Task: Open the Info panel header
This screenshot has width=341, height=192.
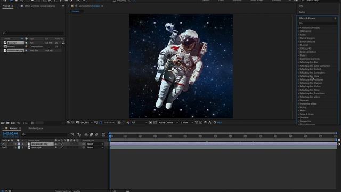Action: click(301, 6)
